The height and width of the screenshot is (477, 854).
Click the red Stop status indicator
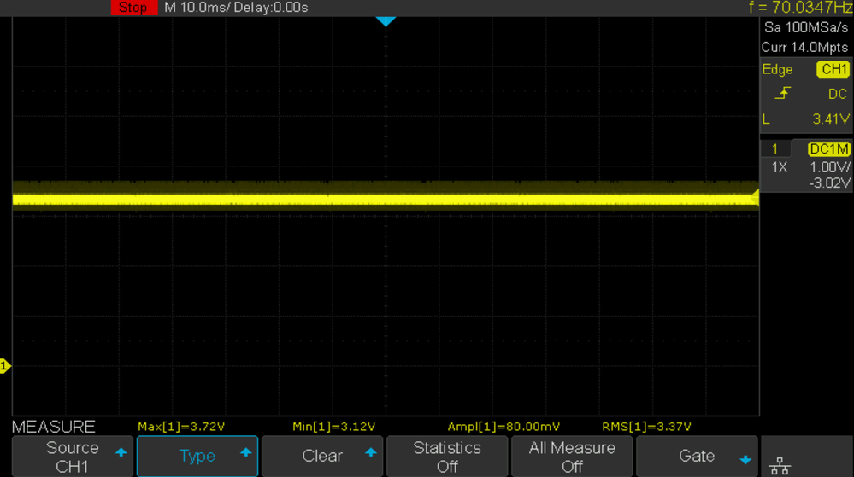coord(134,8)
